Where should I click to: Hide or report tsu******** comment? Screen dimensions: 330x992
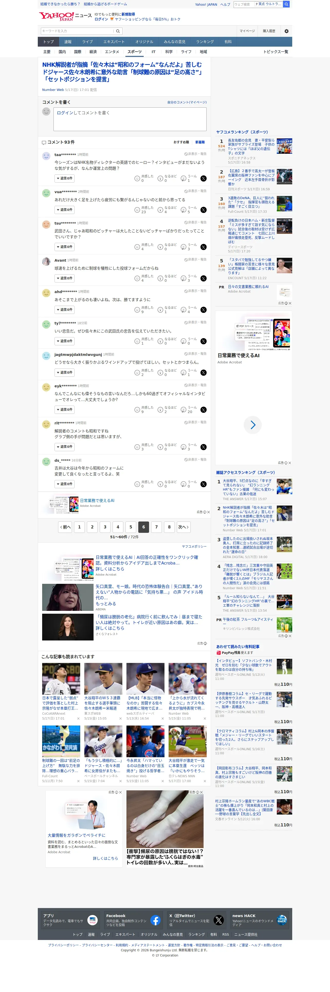(x=195, y=223)
